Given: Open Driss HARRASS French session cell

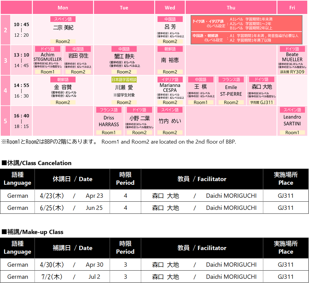Looking at the screenshot, I should (109, 121).
